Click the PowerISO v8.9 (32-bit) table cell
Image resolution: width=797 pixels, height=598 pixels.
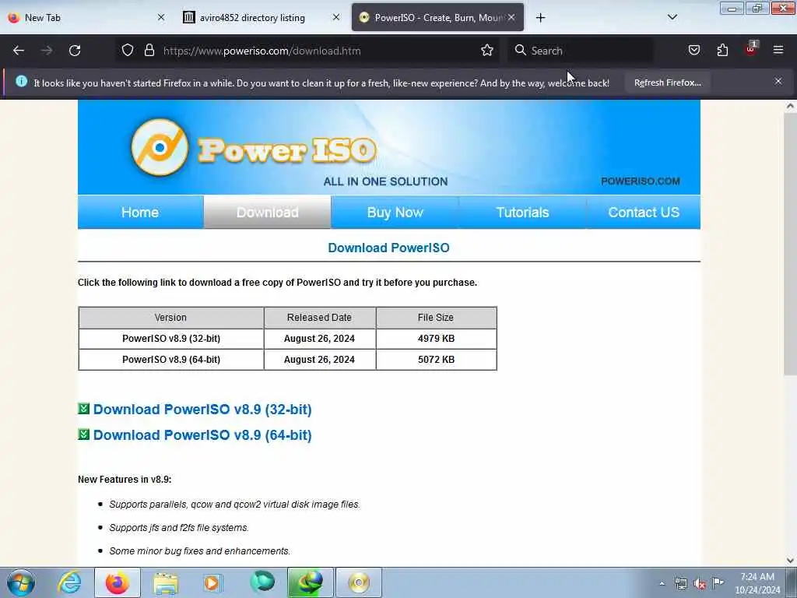pyautogui.click(x=171, y=339)
